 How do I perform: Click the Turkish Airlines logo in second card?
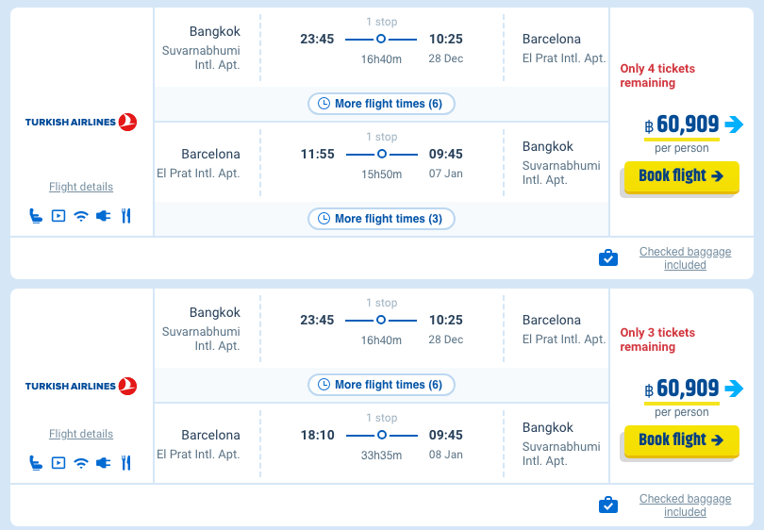81,386
